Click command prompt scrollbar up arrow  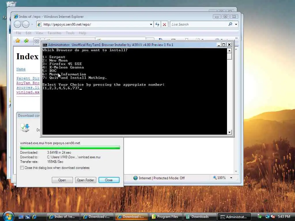229,51
